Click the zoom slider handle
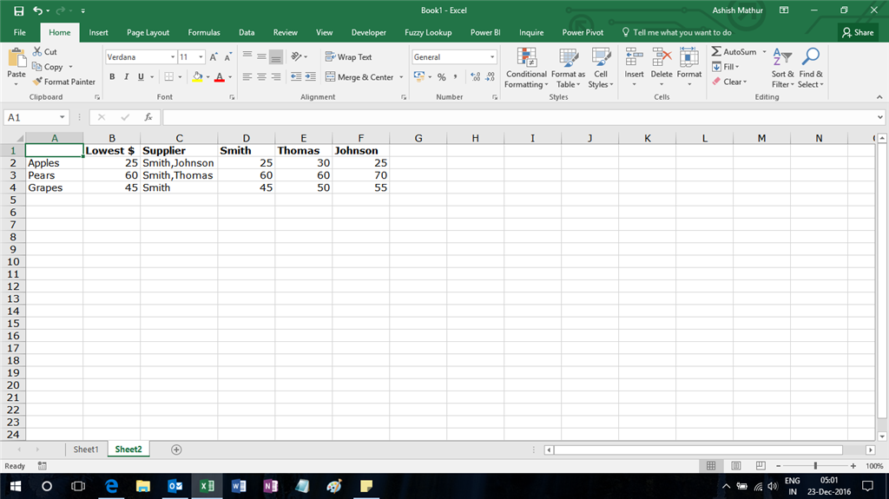 point(815,465)
